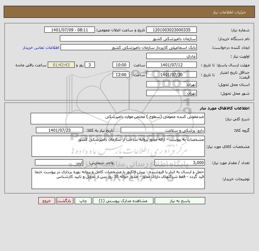
Task: Click label مشخصات کالای مورد نیاز
Action: click(x=228, y=147)
